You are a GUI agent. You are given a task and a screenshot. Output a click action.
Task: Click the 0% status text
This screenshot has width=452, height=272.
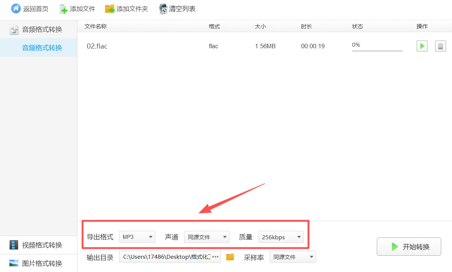coord(356,45)
